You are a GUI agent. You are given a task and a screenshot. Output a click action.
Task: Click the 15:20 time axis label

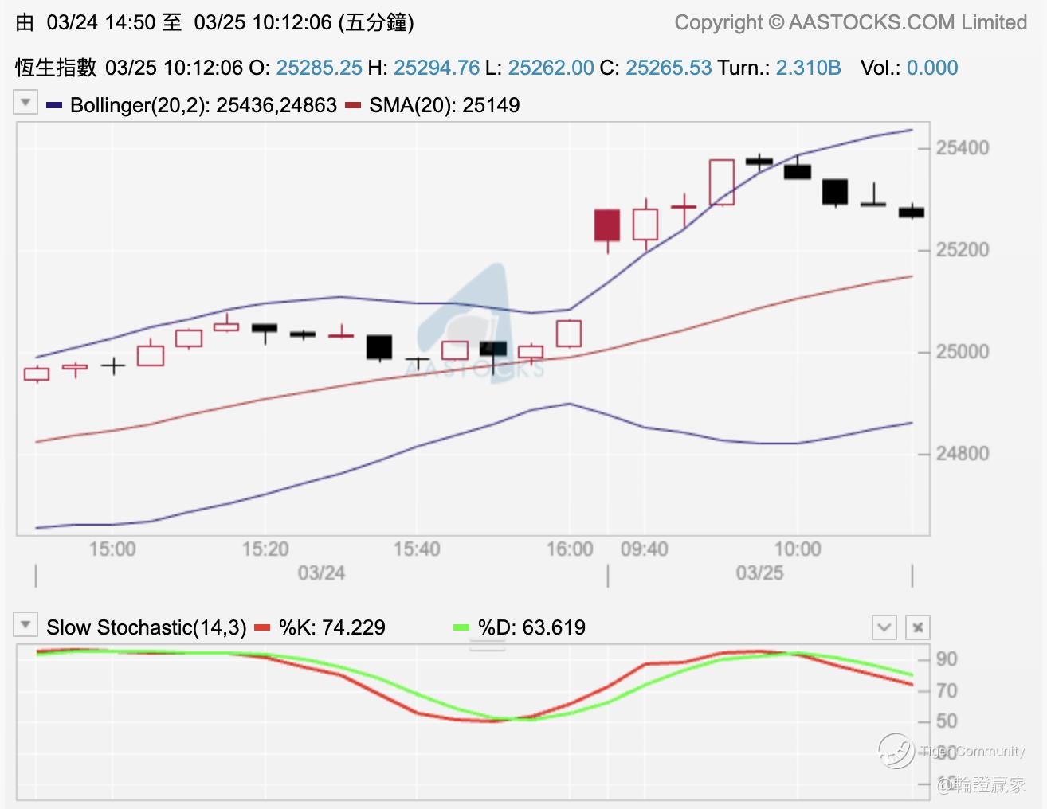coord(265,549)
